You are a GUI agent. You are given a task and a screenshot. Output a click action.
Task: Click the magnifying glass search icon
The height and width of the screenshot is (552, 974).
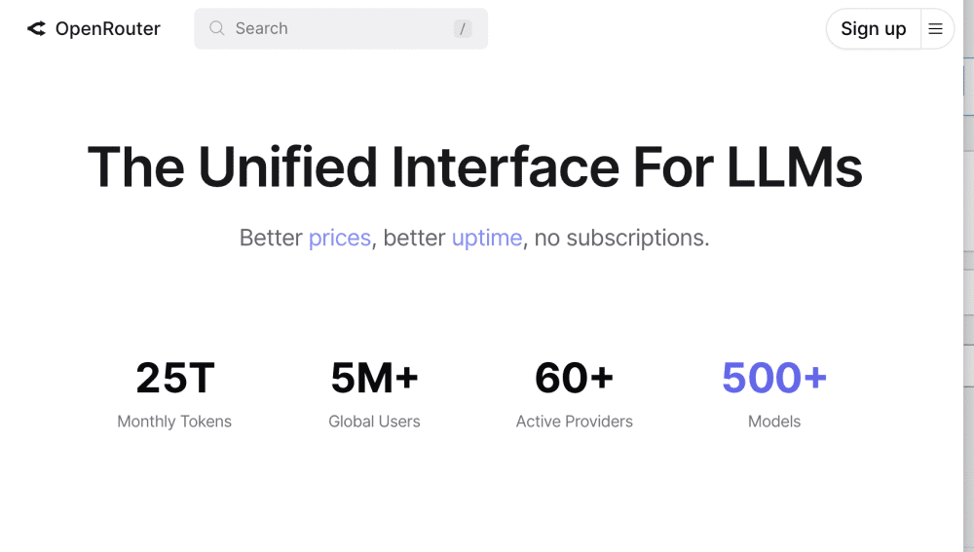tap(217, 29)
